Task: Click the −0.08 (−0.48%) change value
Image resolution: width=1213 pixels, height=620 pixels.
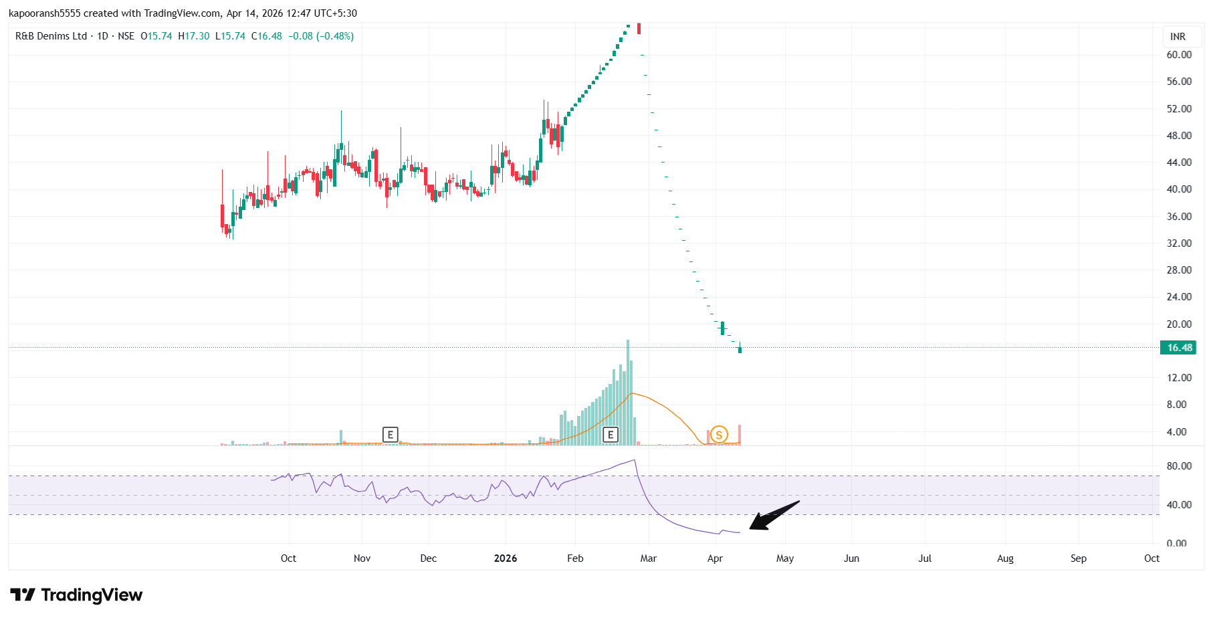Action: (x=321, y=36)
